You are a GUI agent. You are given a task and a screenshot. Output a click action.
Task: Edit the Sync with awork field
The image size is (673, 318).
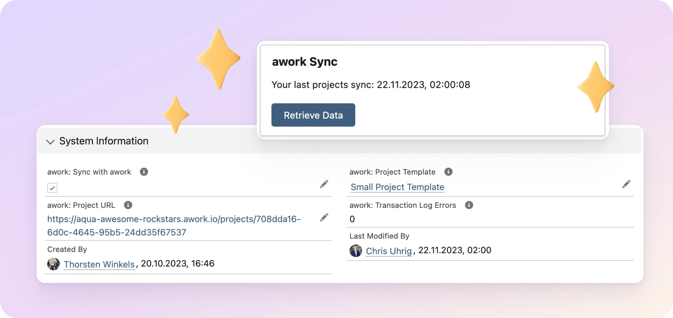[324, 184]
